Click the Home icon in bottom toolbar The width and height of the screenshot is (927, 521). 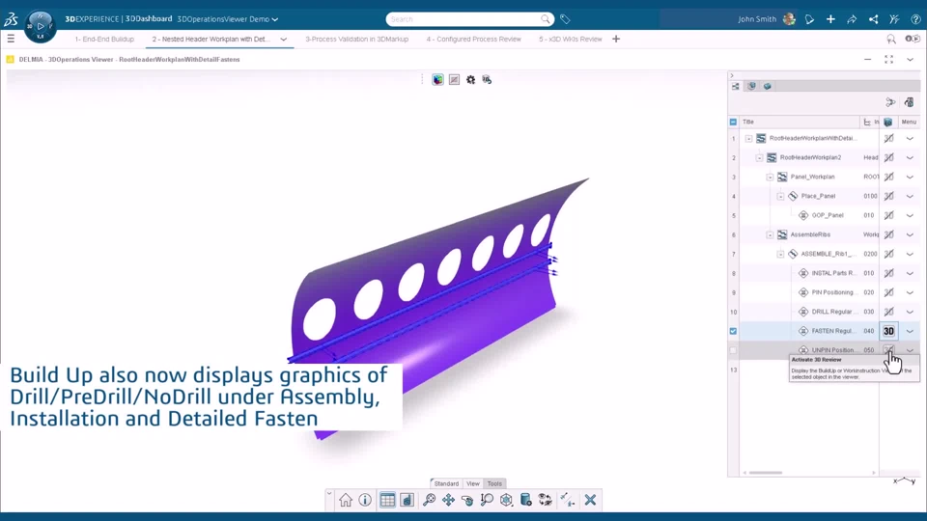(346, 500)
